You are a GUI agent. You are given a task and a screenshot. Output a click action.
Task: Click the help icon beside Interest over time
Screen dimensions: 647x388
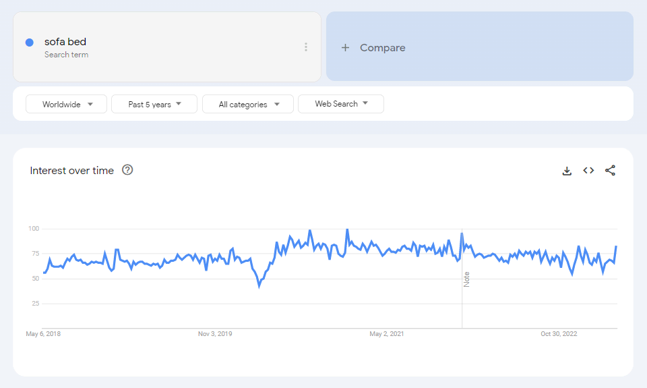(x=127, y=170)
